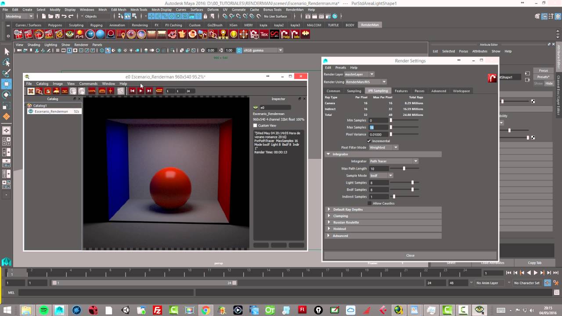Image resolution: width=562 pixels, height=316 pixels.
Task: Click the puzzle piece shelf icon
Action: (x=306, y=34)
